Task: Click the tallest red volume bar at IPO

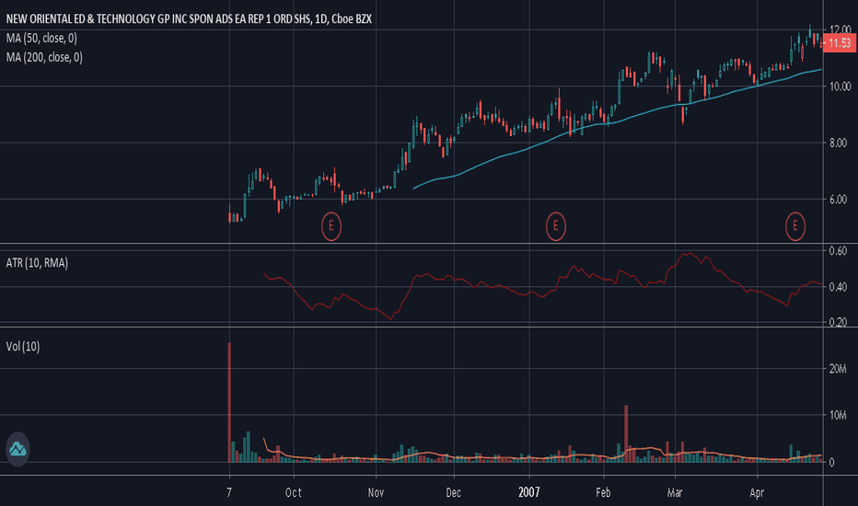Action: pos(229,403)
